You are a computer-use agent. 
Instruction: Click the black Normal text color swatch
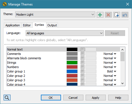(72, 49)
